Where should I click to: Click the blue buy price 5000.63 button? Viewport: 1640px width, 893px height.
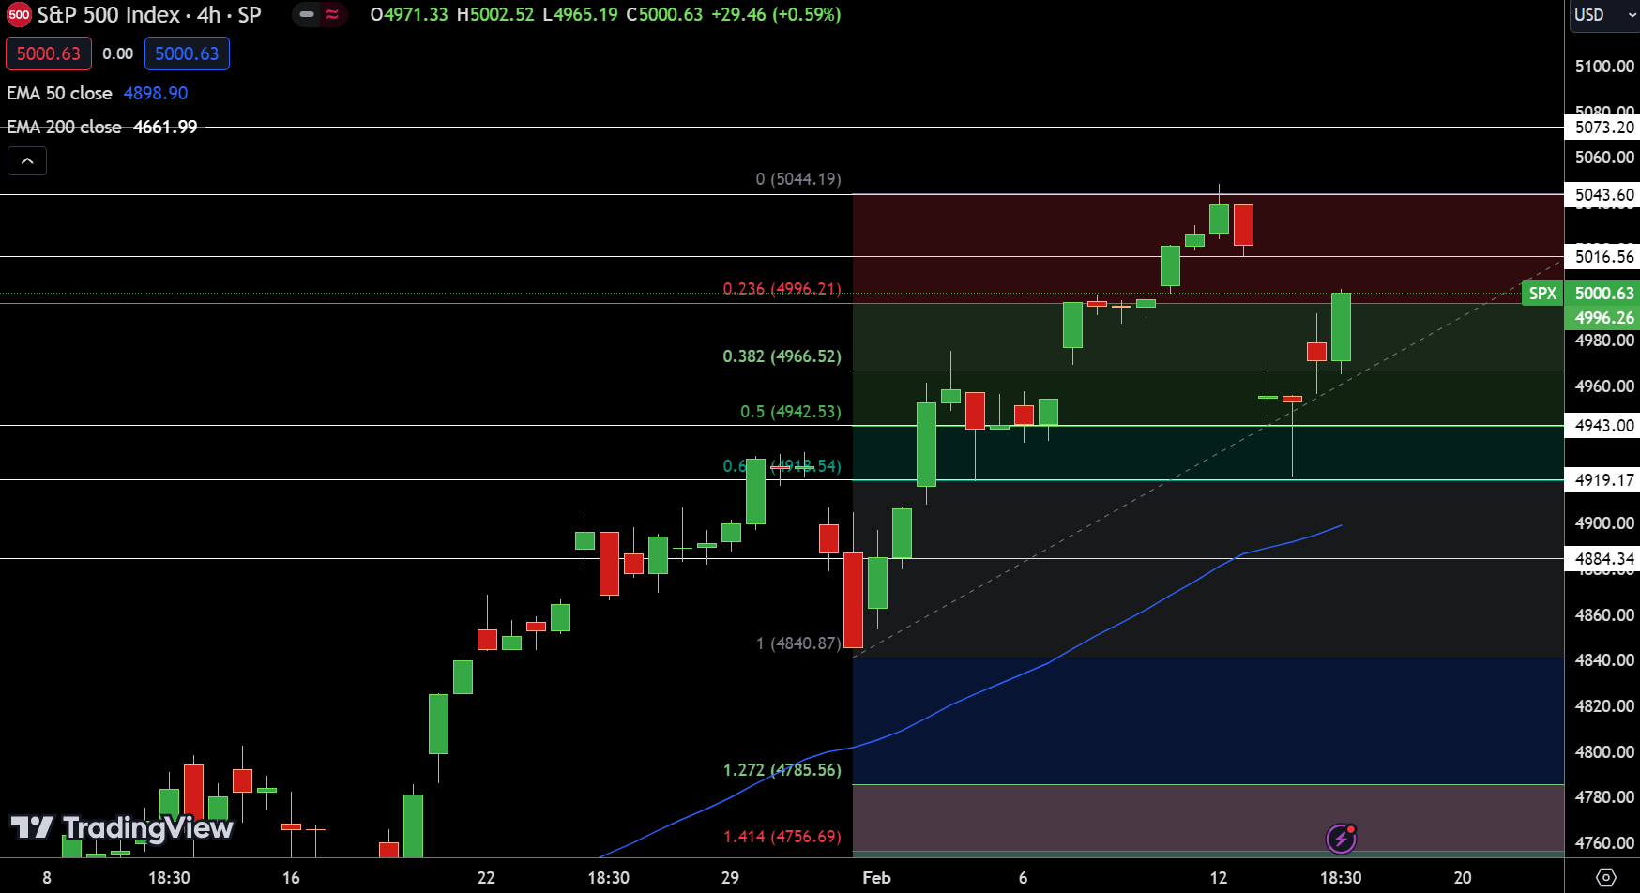(187, 53)
